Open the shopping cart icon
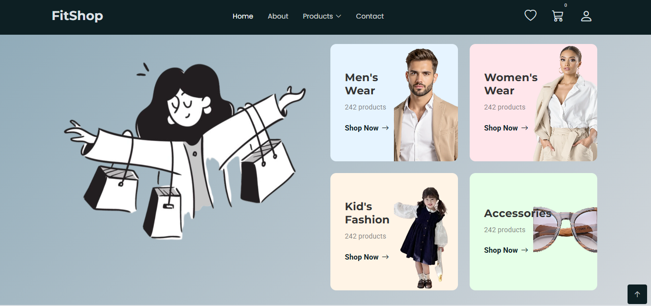651x306 pixels. [558, 16]
